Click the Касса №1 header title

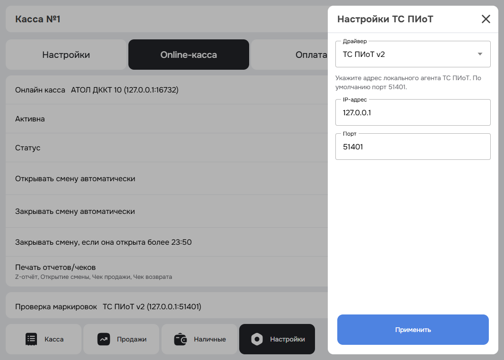click(x=37, y=19)
